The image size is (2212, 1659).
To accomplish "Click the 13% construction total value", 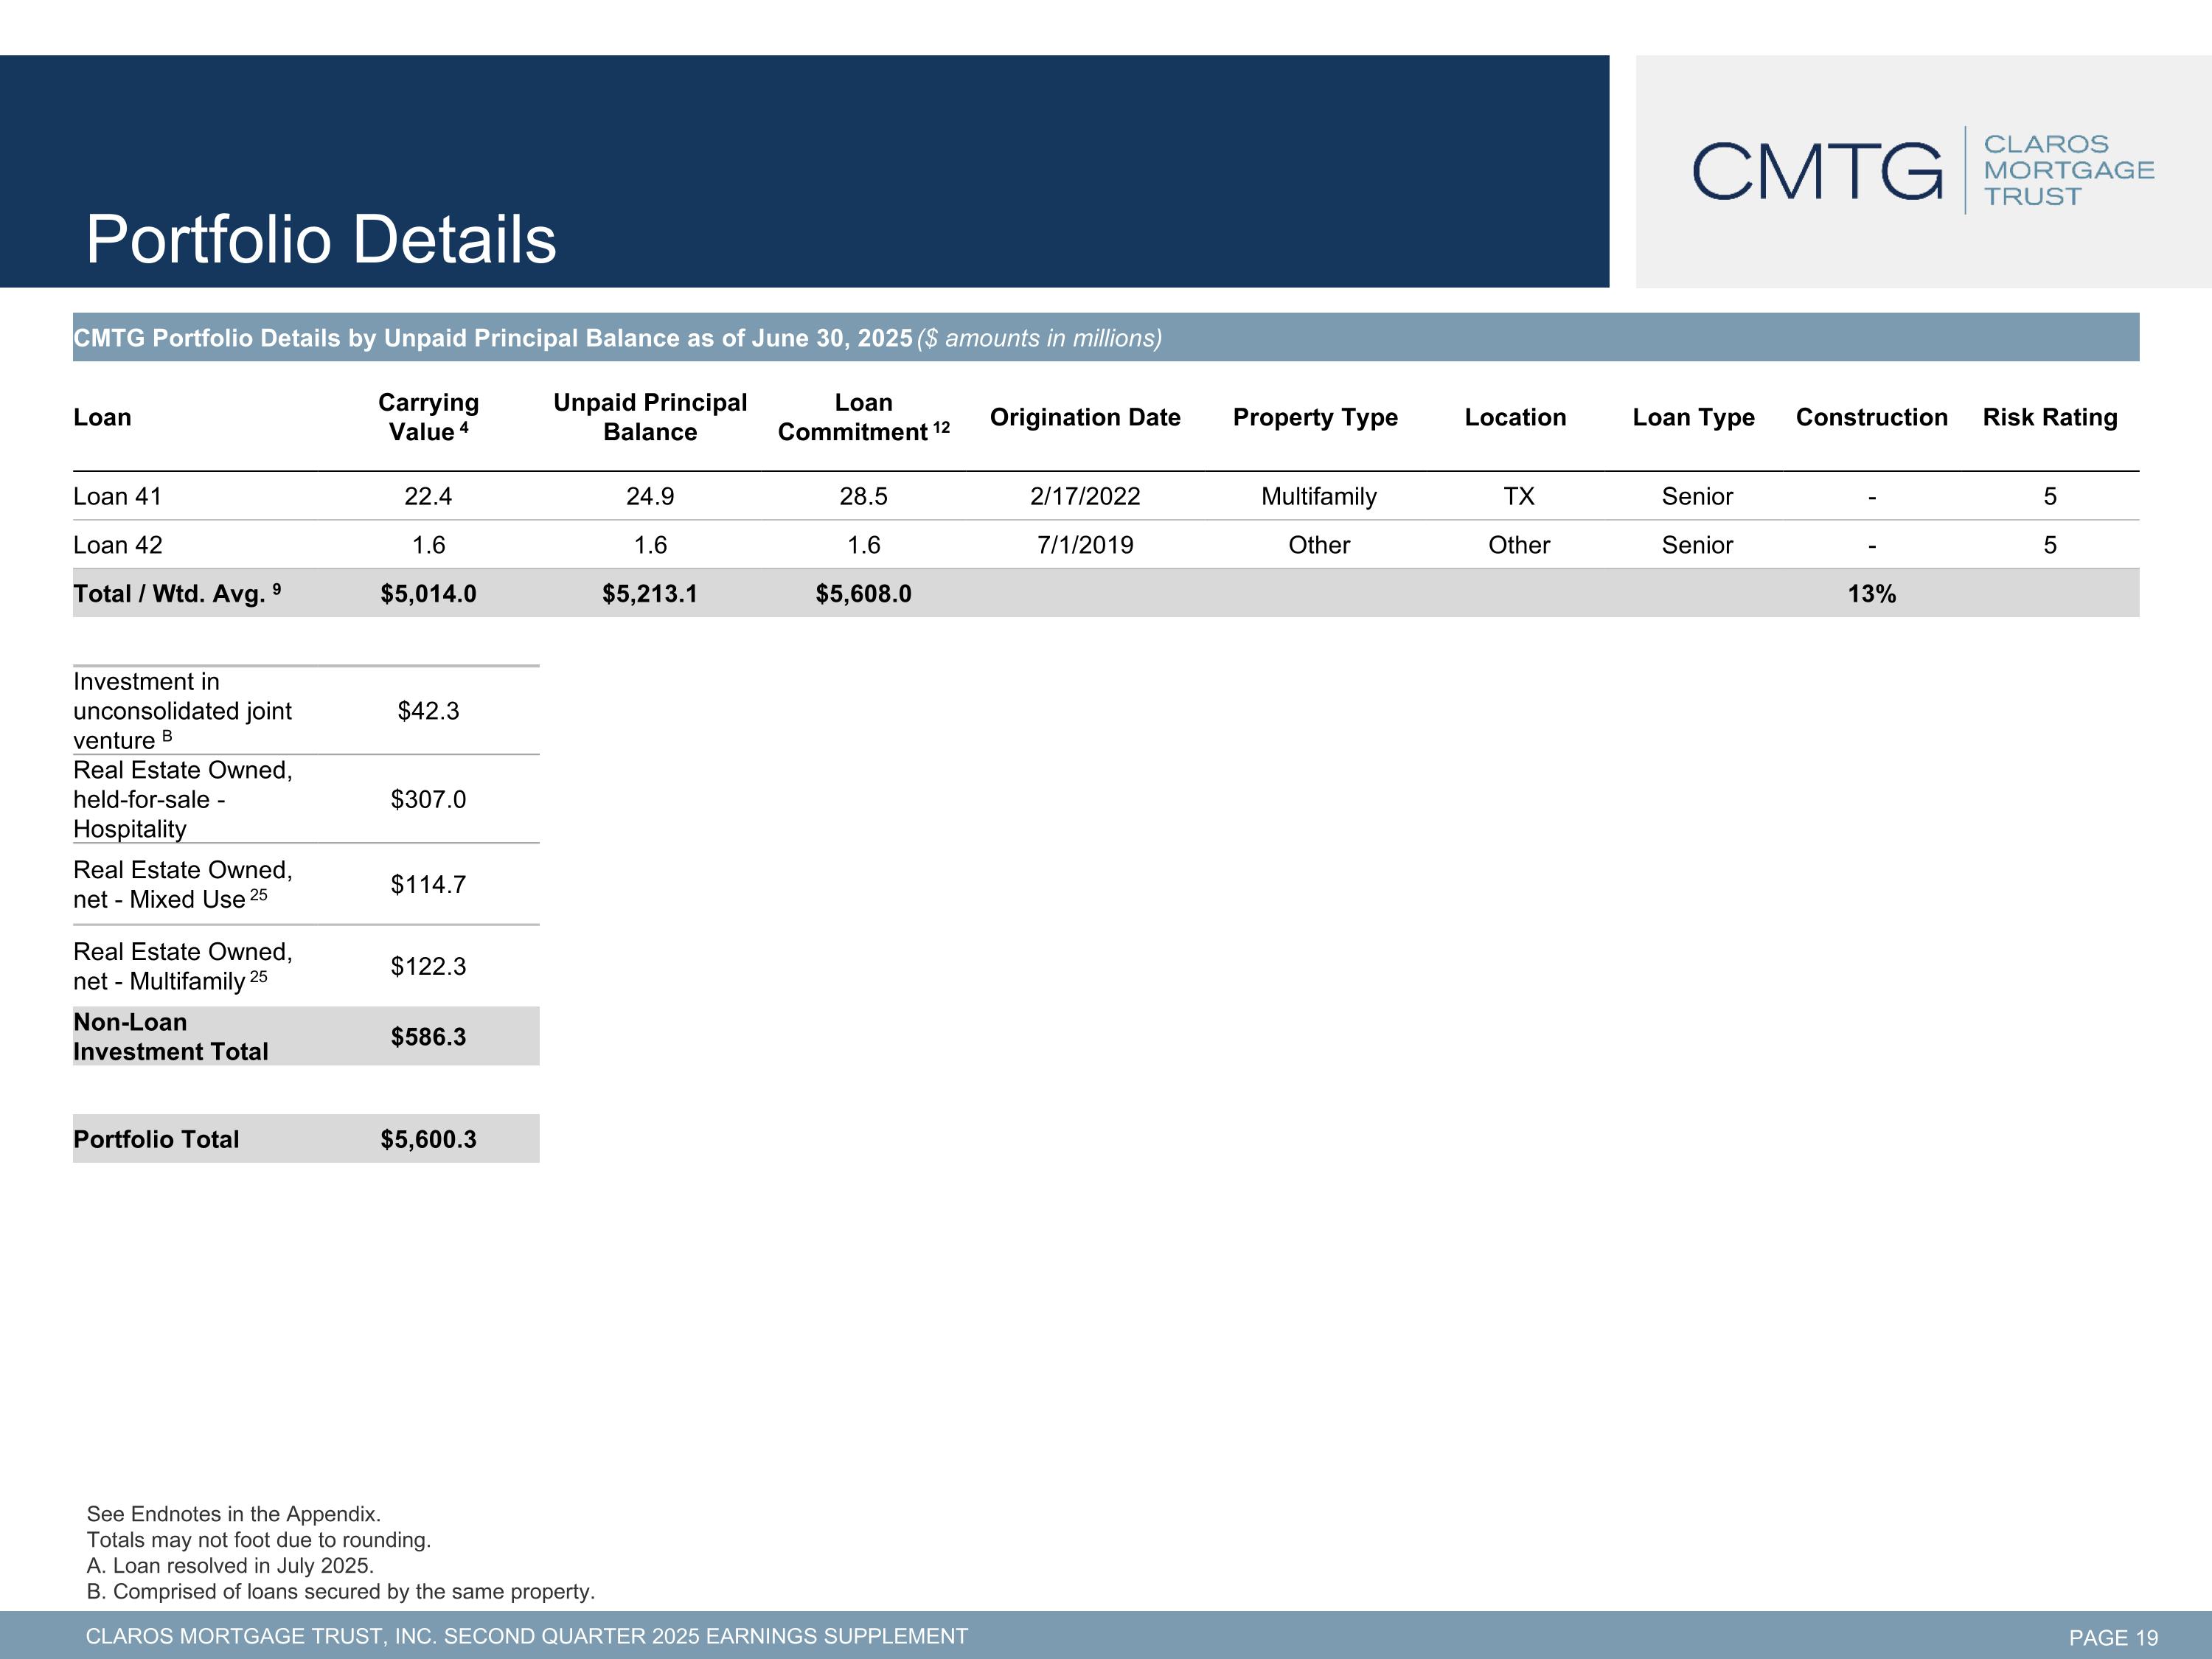I will click(x=1871, y=594).
